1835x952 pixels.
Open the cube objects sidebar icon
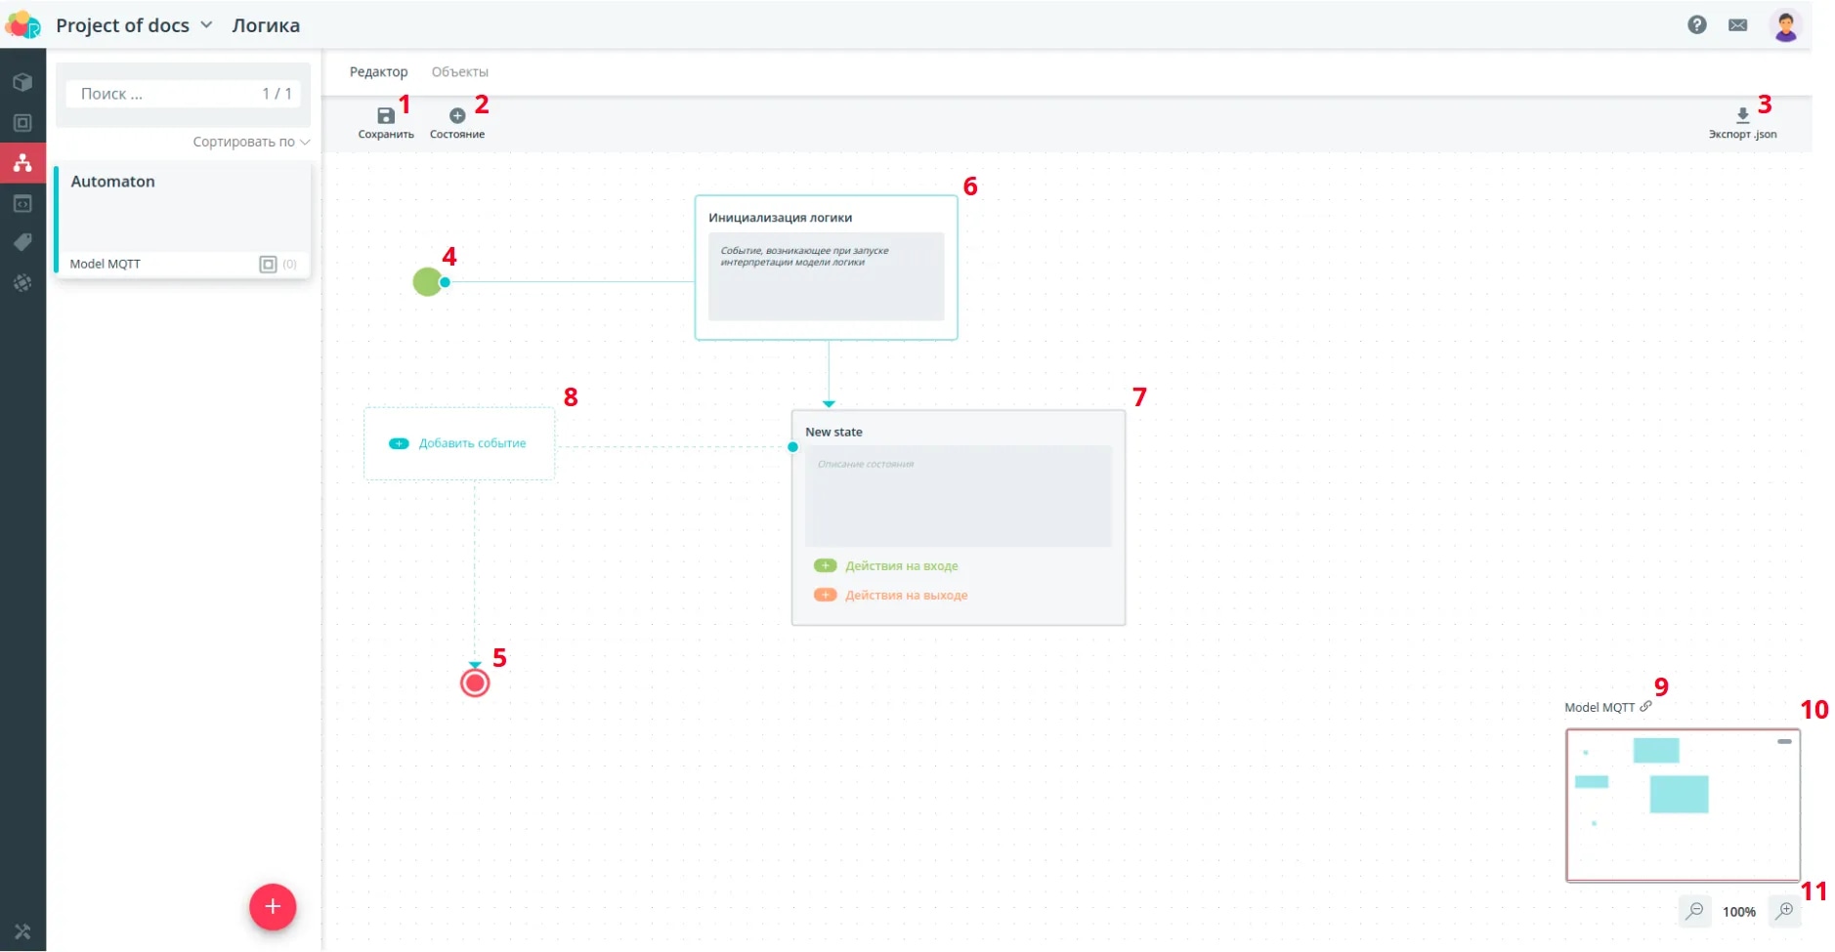tap(22, 82)
